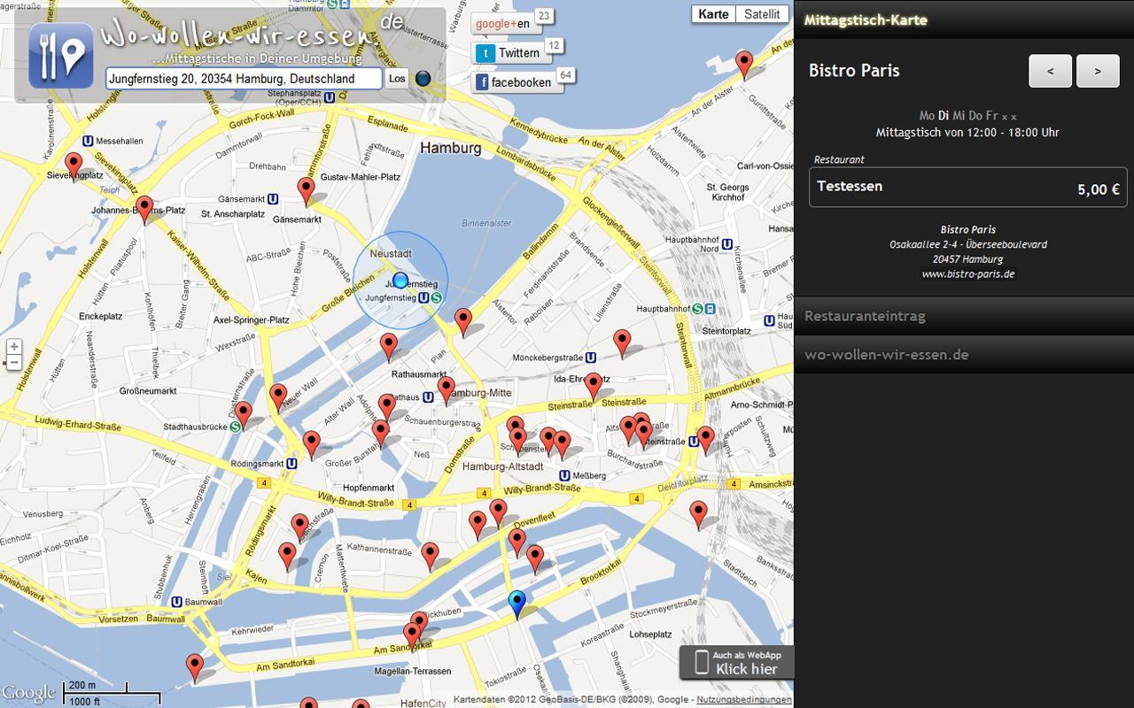Go to the next restaurant with > button
1134x708 pixels.
point(1098,71)
